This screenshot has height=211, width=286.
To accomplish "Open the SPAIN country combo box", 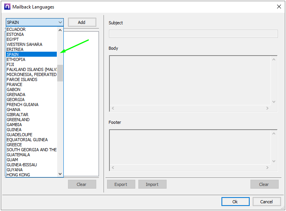I will 34,22.
